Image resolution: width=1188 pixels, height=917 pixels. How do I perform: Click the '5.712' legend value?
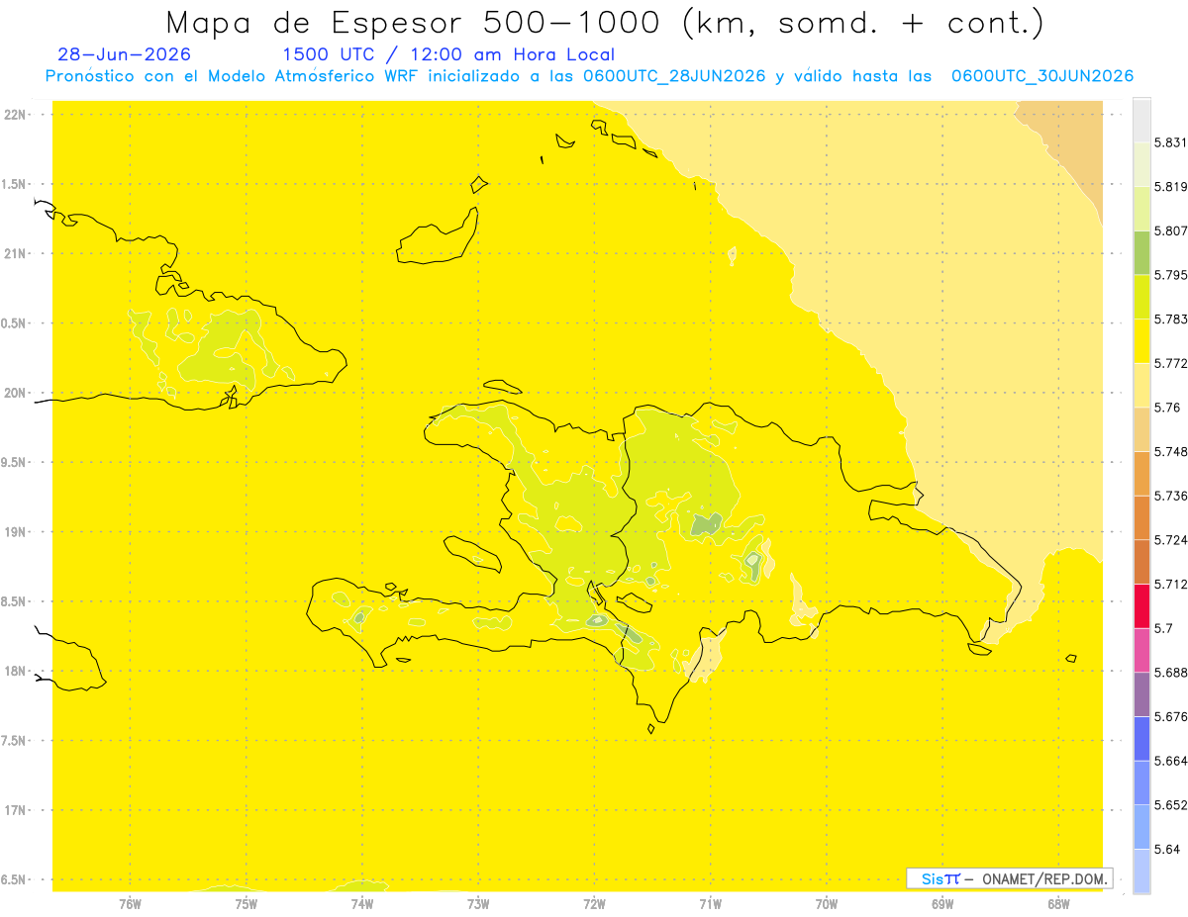coord(1170,584)
